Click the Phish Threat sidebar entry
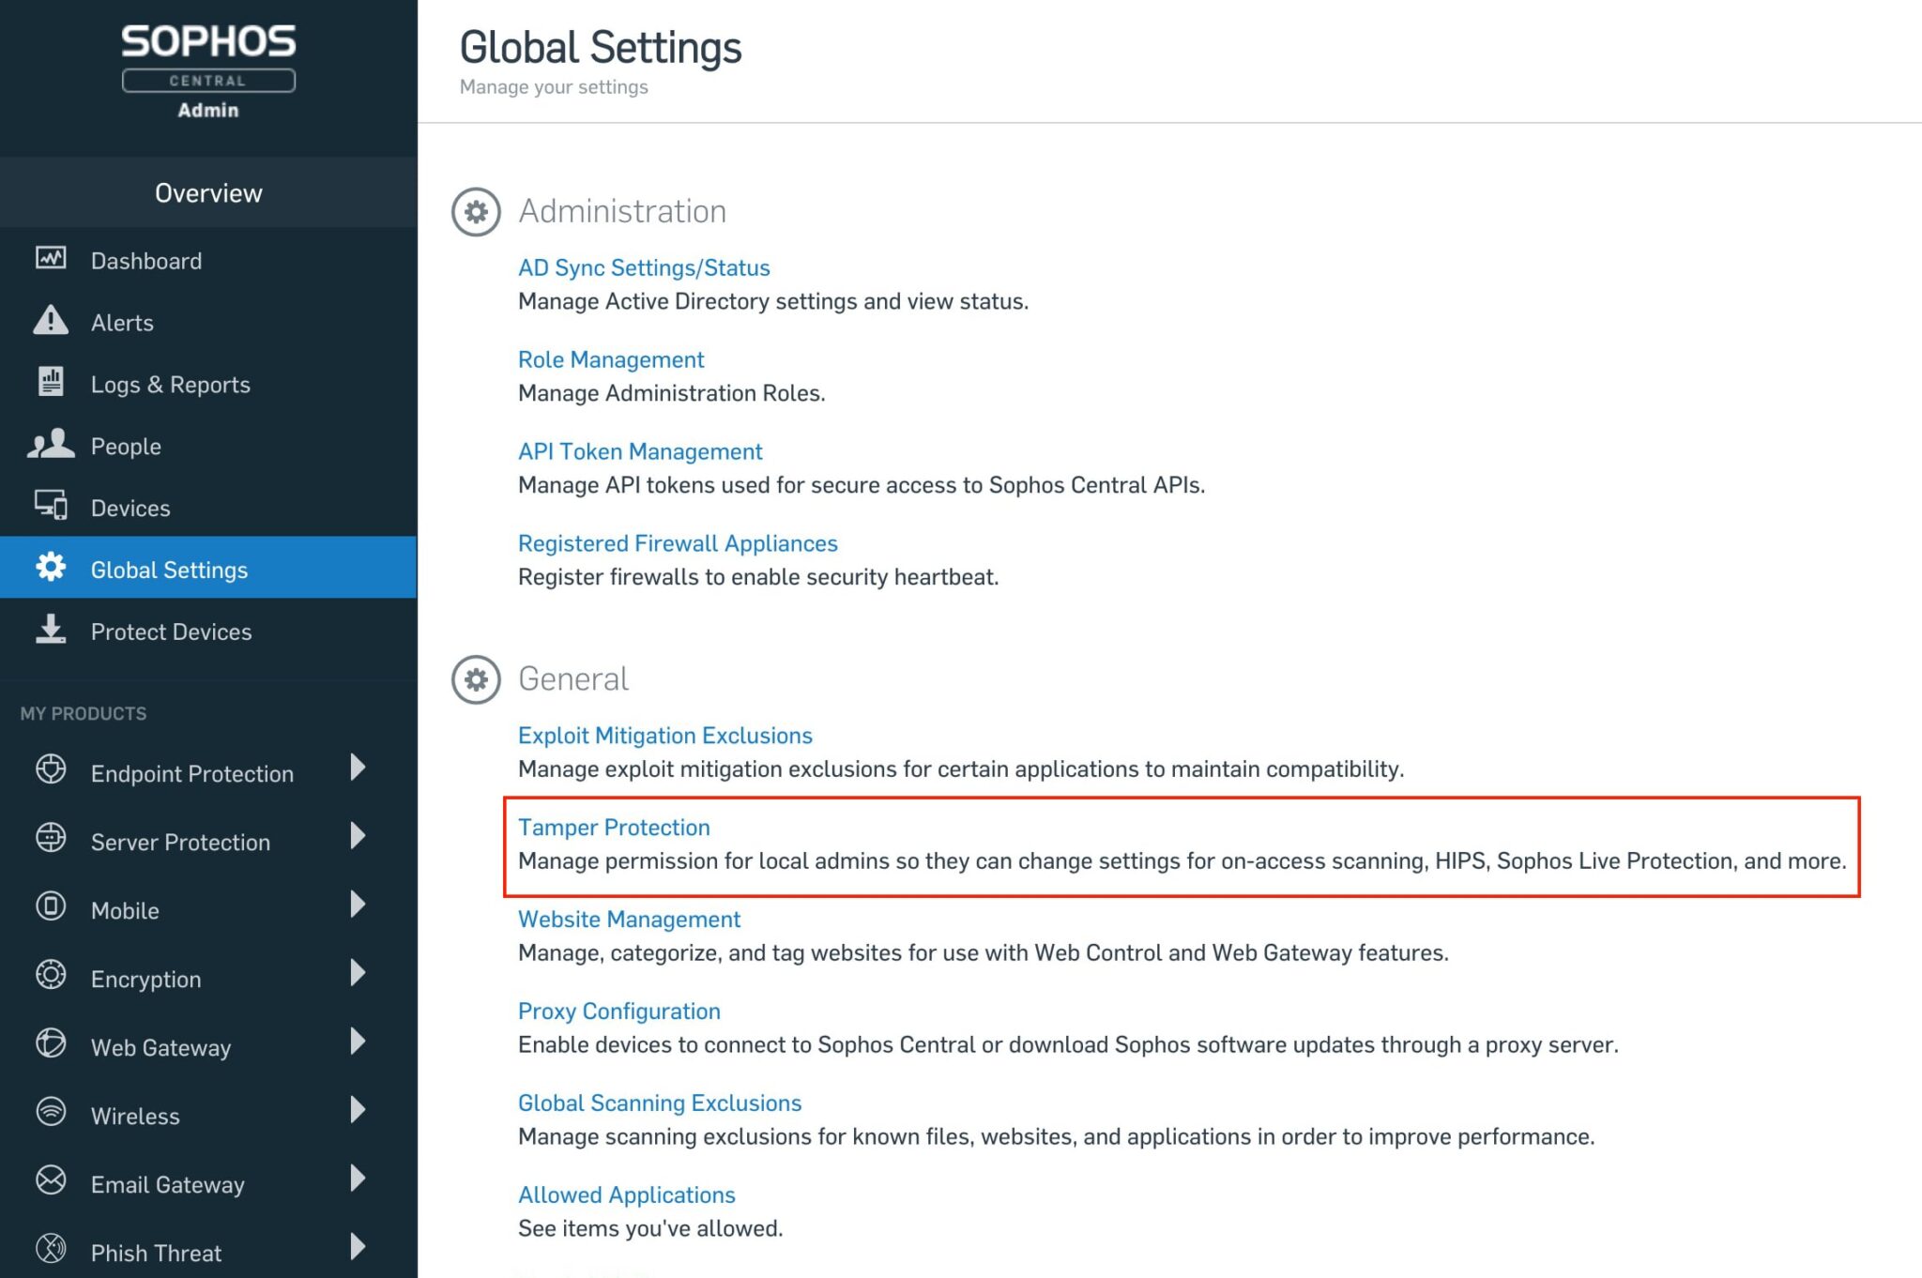 [x=156, y=1251]
